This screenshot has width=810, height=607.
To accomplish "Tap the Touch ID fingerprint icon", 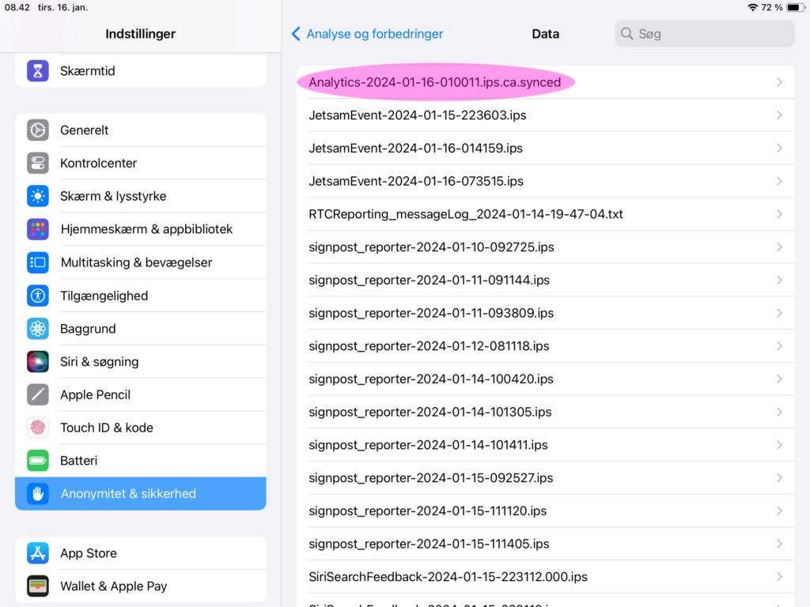I will pyautogui.click(x=38, y=428).
